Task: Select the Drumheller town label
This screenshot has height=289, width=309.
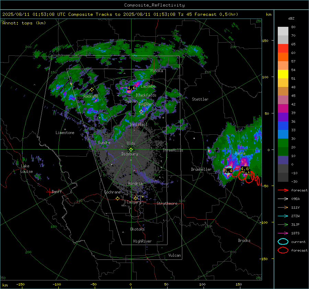Action: 201,169
